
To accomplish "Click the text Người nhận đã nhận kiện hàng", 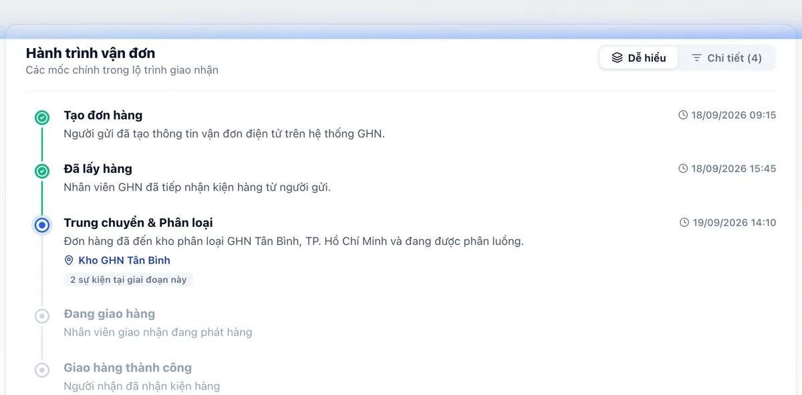I will point(142,386).
